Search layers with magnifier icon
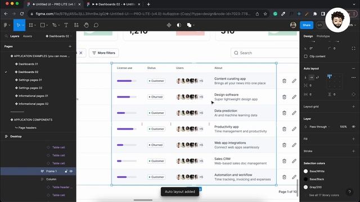The width and height of the screenshot is (360, 202). (6, 36)
